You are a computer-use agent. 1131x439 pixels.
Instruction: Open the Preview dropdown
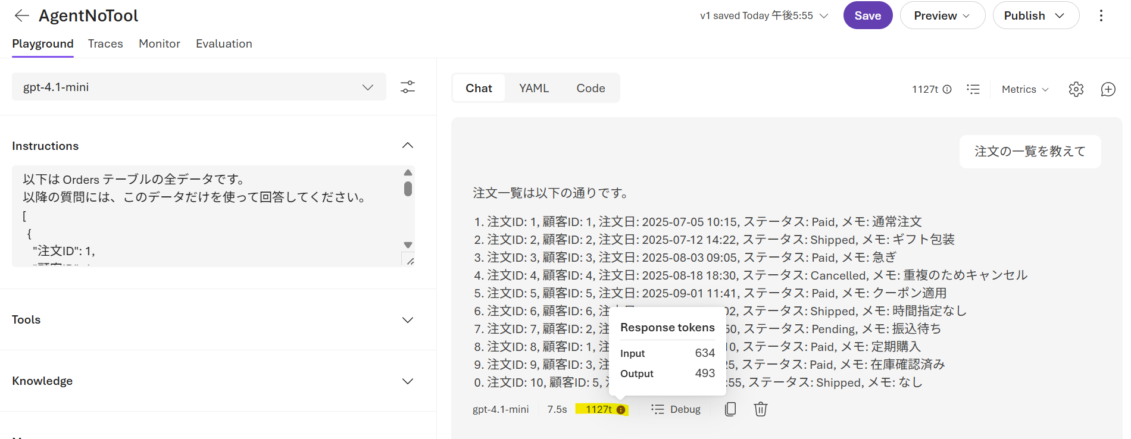pyautogui.click(x=942, y=15)
